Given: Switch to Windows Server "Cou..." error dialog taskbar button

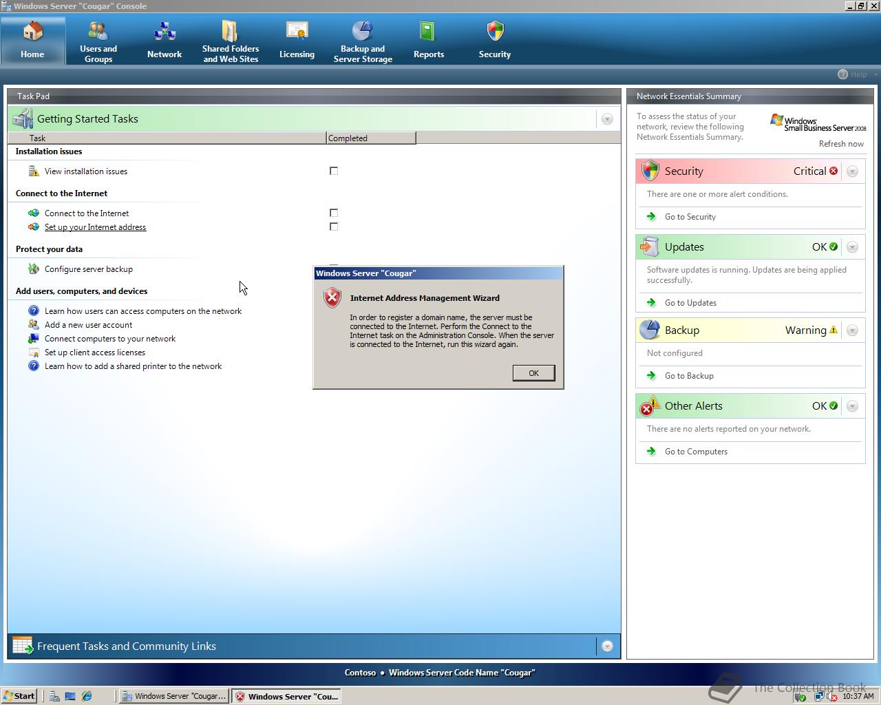Looking at the screenshot, I should [286, 696].
